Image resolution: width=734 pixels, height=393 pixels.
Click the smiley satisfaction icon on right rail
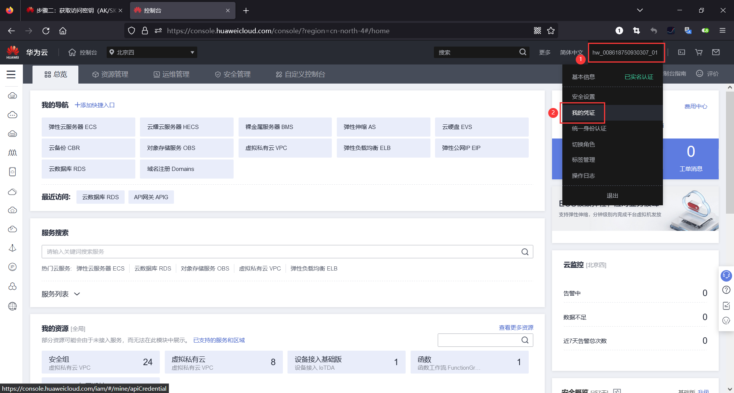coord(726,321)
